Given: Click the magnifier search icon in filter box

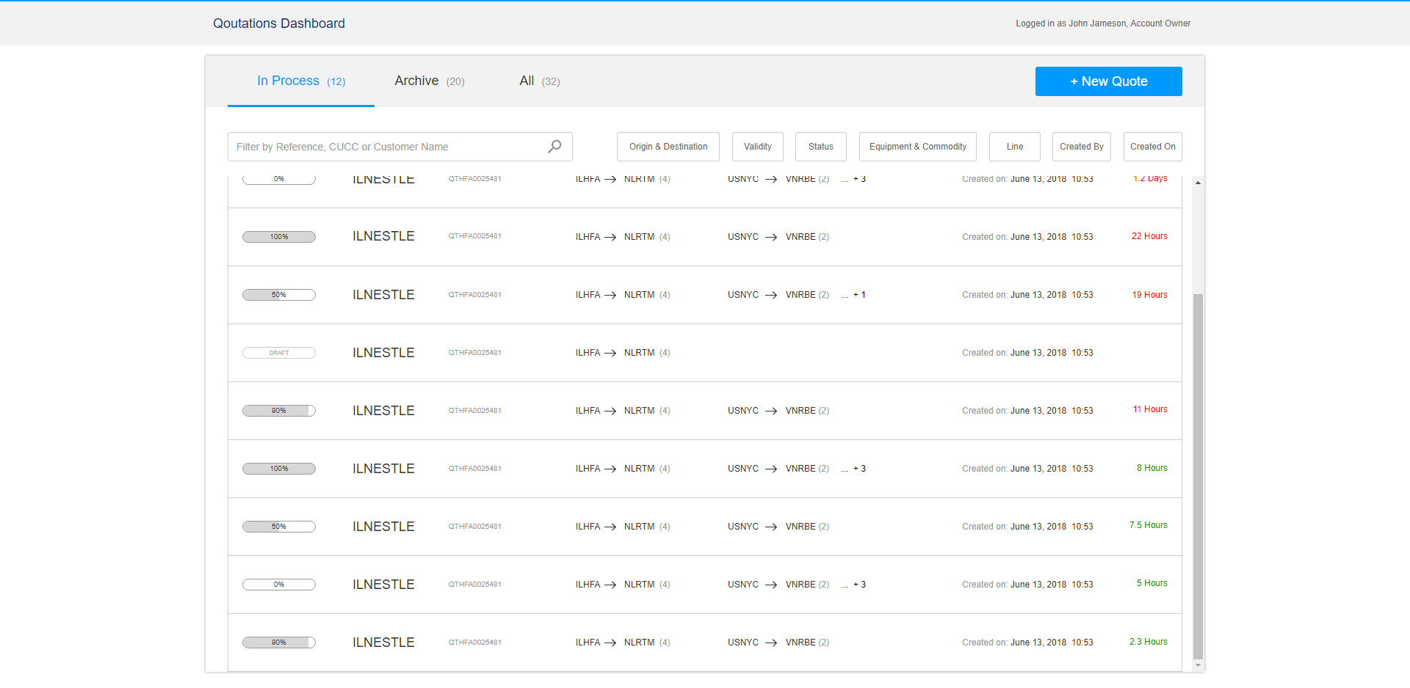Looking at the screenshot, I should pyautogui.click(x=554, y=147).
